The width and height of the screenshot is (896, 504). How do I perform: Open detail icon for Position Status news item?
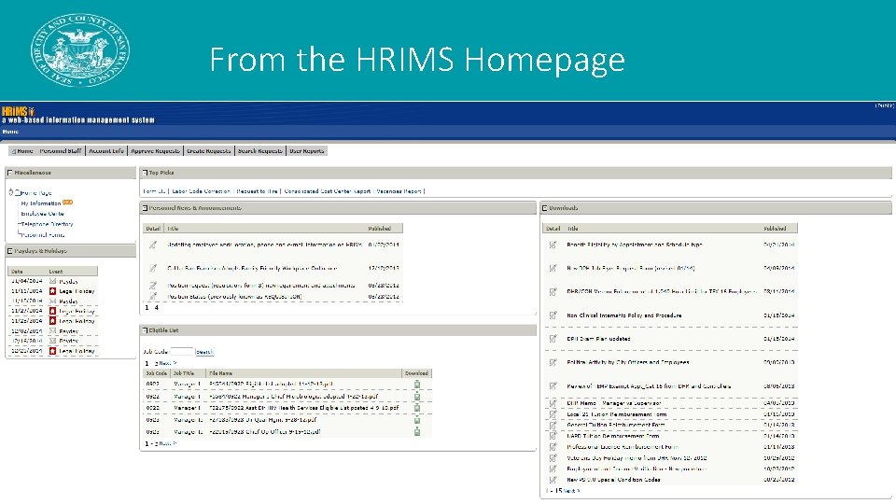pos(152,296)
